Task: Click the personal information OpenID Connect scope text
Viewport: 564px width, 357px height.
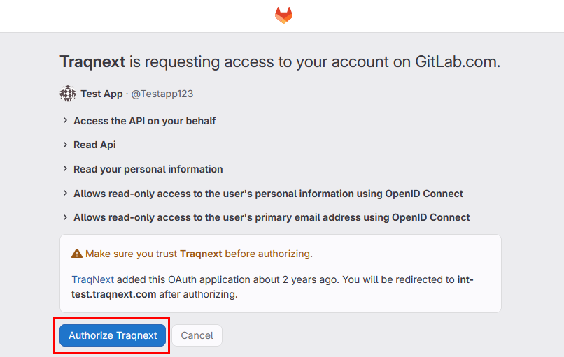Action: (268, 194)
